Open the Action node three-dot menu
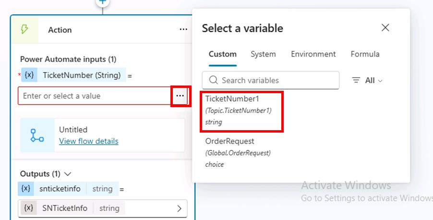Screen dimensions: 433x220 [183, 30]
